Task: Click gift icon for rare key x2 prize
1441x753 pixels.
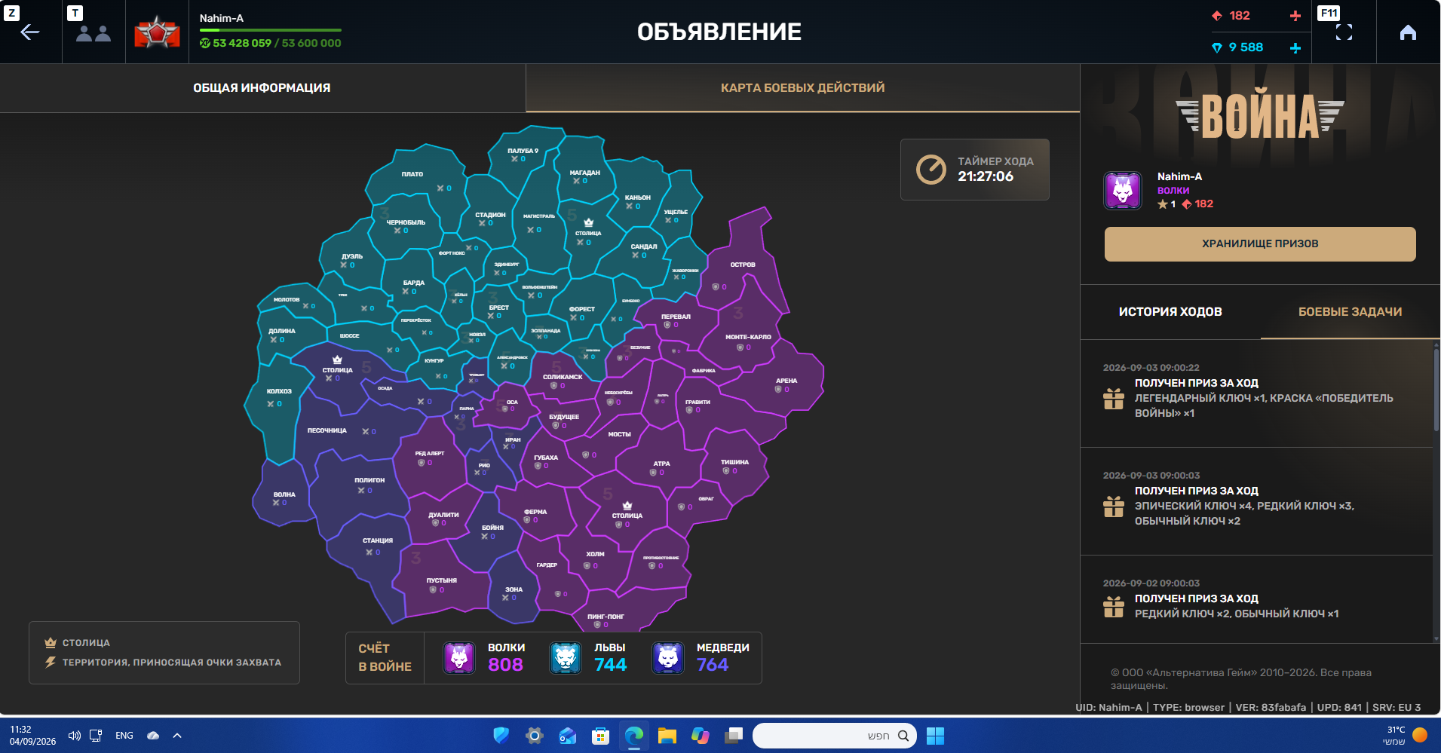Action: tap(1114, 606)
